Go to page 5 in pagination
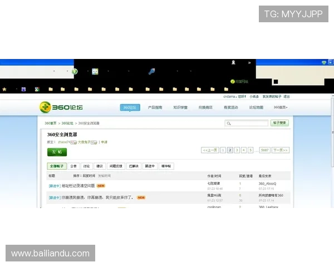 coord(250,150)
